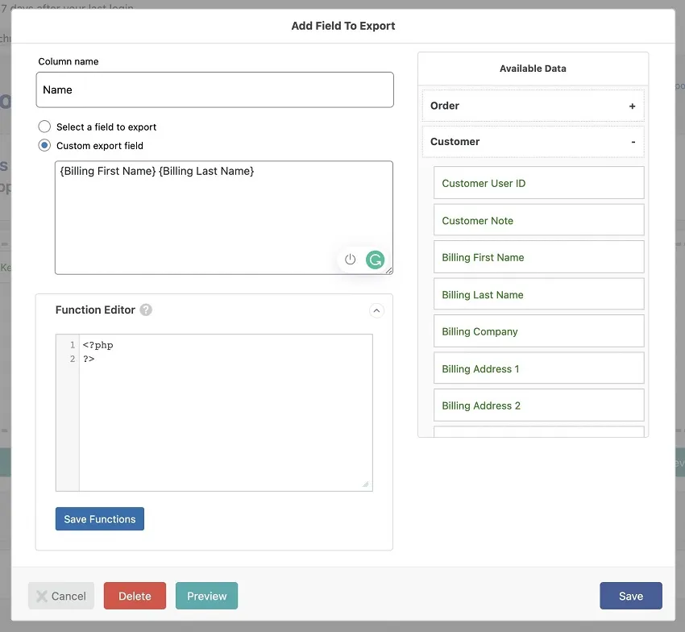Click the X icon on the Cancel button
685x632 pixels.
coord(42,596)
